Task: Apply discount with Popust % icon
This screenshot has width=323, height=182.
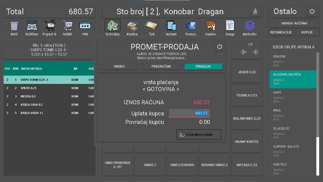Action: [x=50, y=26]
